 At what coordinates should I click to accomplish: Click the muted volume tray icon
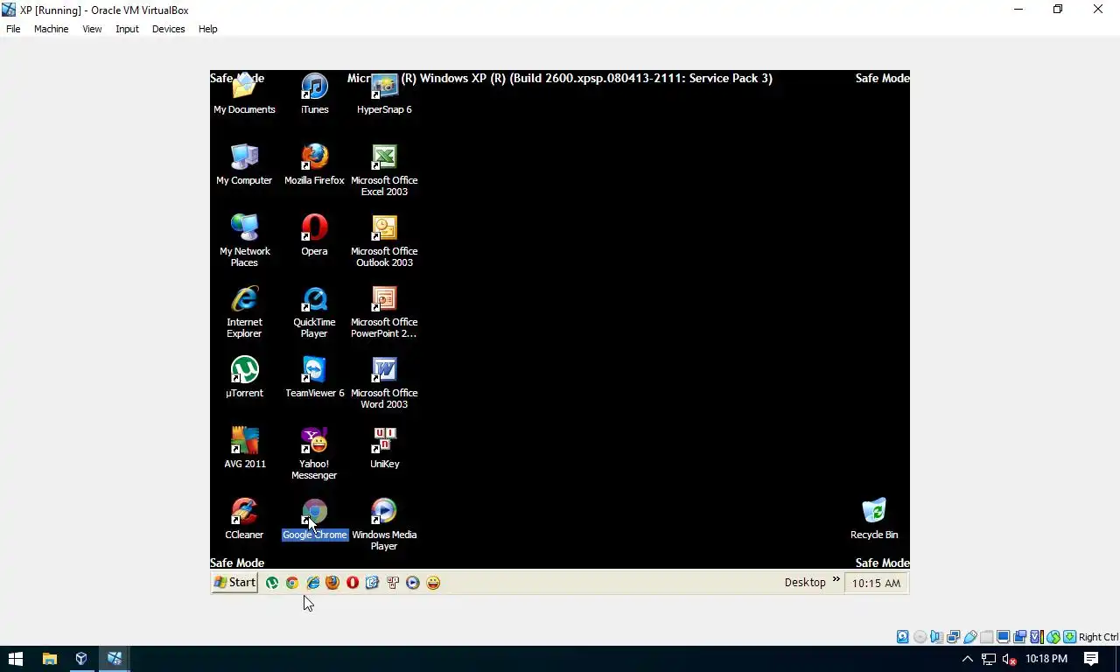click(1009, 659)
